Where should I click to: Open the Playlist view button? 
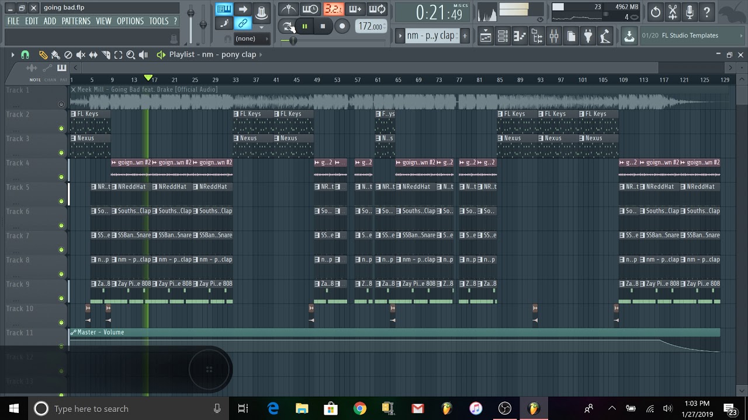coord(485,36)
